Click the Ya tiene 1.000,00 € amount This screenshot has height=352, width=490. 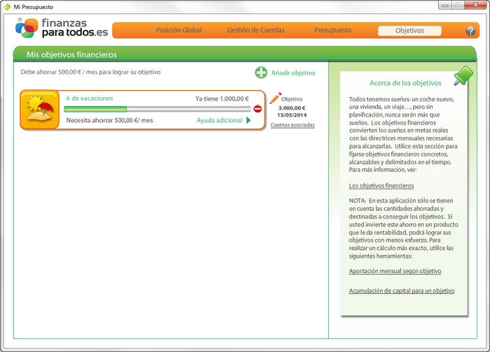click(x=222, y=99)
